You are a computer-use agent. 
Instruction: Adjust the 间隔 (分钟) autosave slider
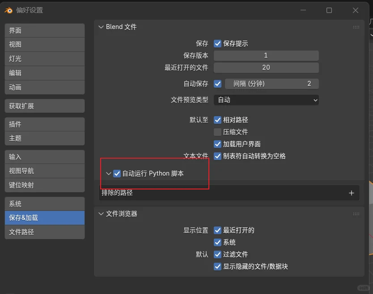272,84
